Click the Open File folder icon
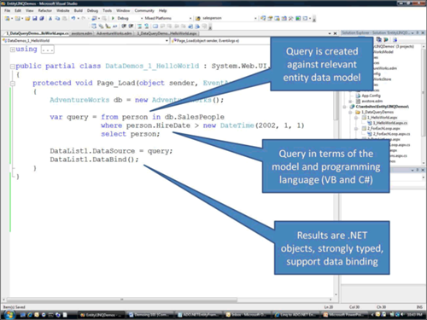The width and height of the screenshot is (427, 320). click(x=27, y=19)
